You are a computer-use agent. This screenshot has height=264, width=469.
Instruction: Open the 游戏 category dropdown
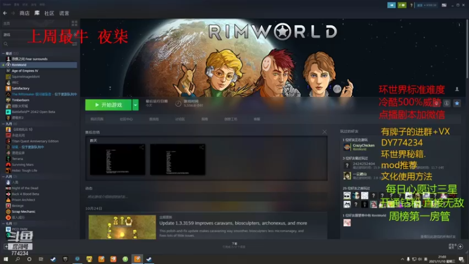coord(36,35)
